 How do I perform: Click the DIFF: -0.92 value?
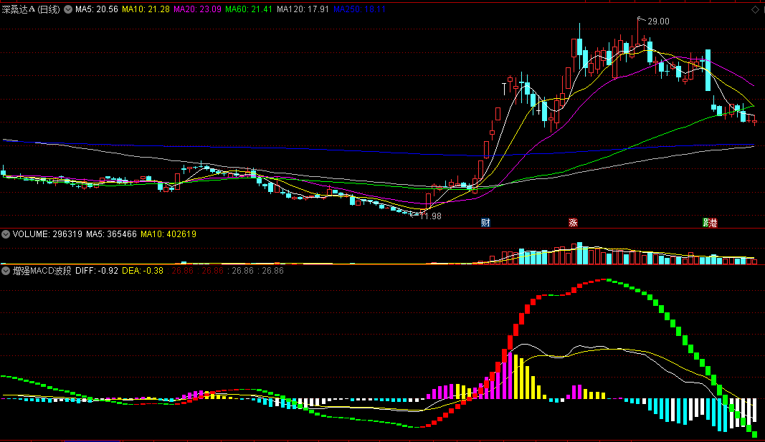click(x=97, y=271)
